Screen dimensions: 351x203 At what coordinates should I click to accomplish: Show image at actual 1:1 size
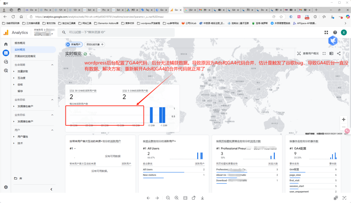185,198
